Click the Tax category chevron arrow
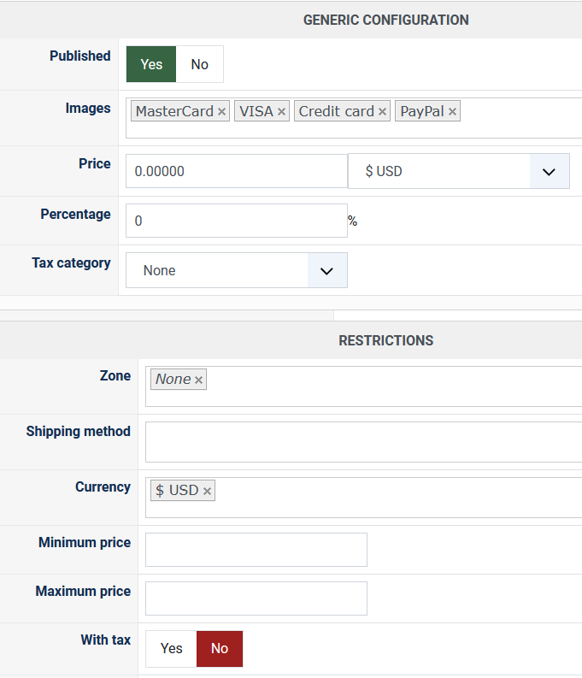Image resolution: width=582 pixels, height=678 pixels. [326, 270]
